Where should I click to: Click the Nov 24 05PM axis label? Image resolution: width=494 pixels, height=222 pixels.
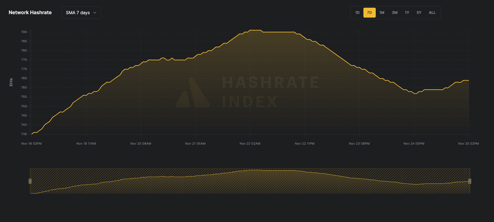coord(414,144)
